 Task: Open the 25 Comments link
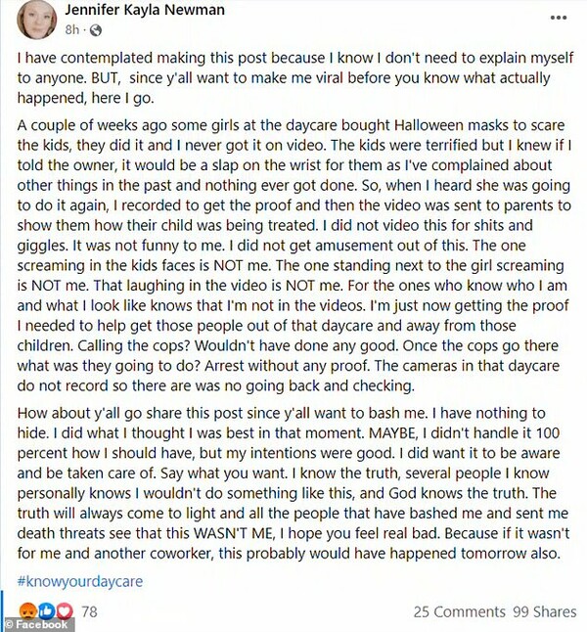(x=460, y=611)
